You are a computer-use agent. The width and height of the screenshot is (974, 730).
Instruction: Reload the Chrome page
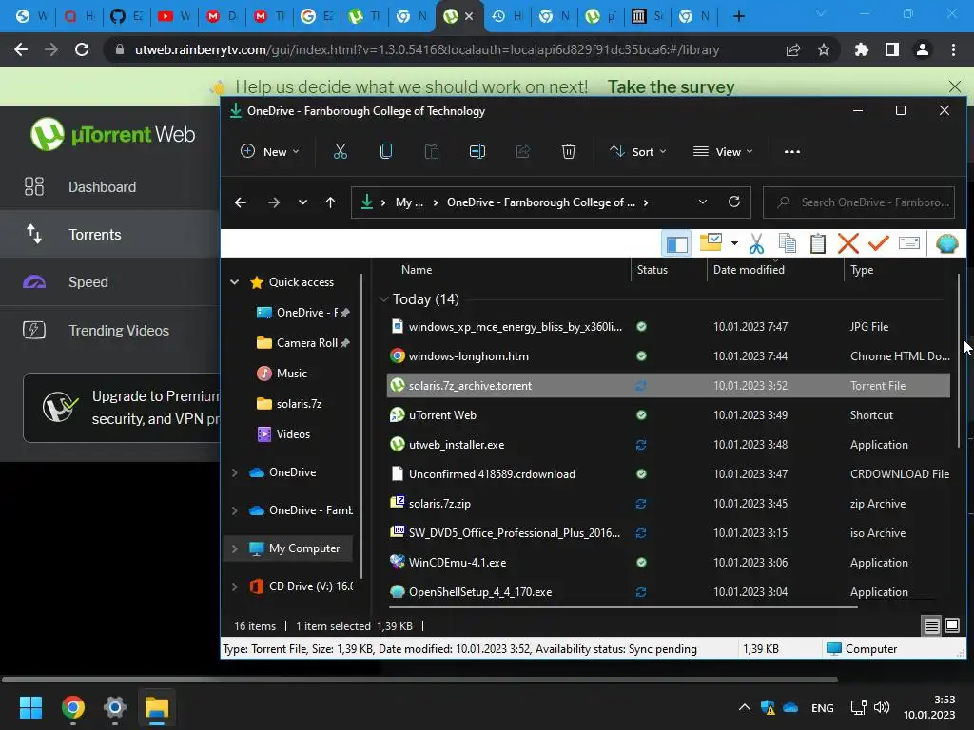[x=82, y=49]
